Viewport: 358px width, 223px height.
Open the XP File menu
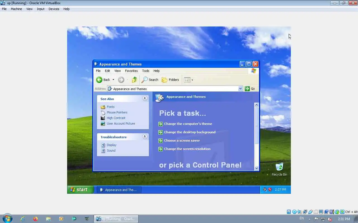[x=98, y=71]
